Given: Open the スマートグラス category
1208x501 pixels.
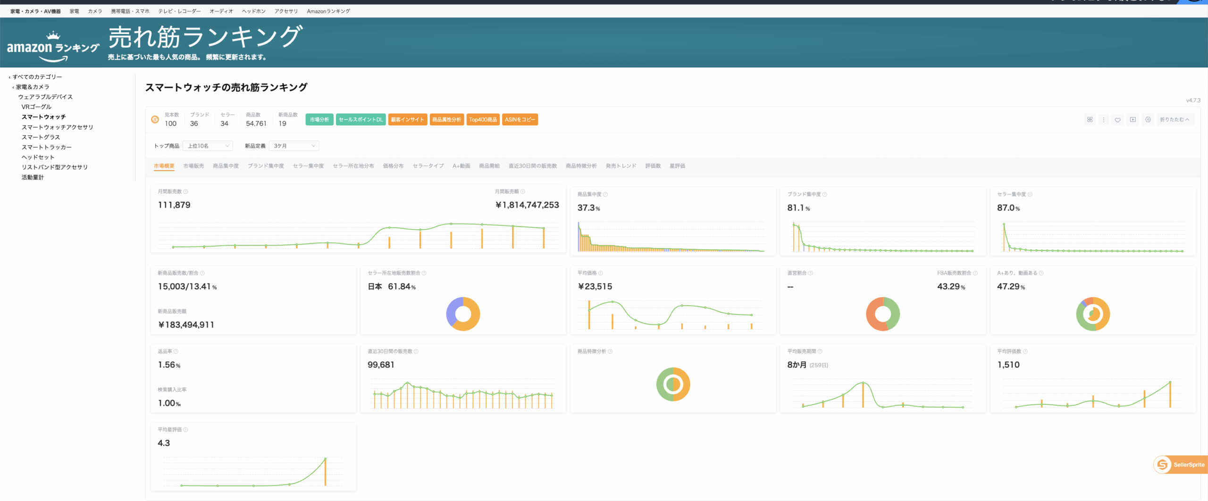Looking at the screenshot, I should pyautogui.click(x=41, y=137).
